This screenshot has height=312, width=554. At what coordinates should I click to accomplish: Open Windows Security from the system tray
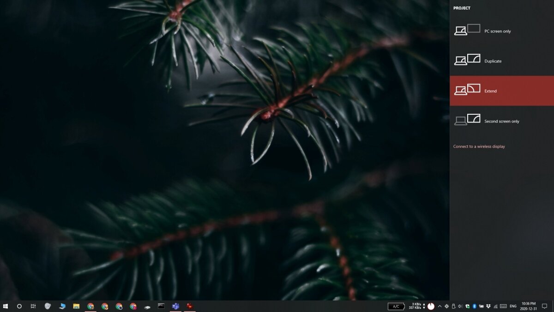[467, 306]
